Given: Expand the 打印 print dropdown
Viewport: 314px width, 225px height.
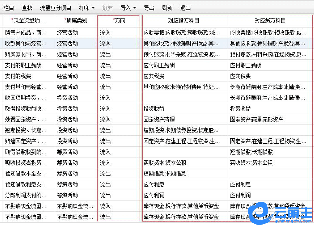Looking at the screenshot, I should coord(87,8).
